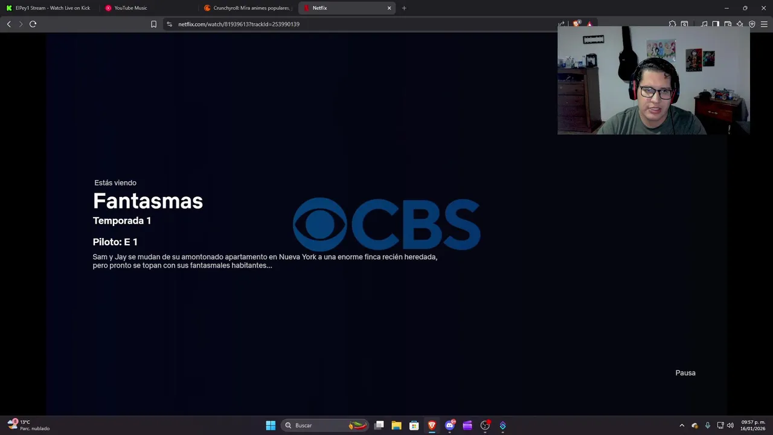Minimize the browser window

pos(726,8)
